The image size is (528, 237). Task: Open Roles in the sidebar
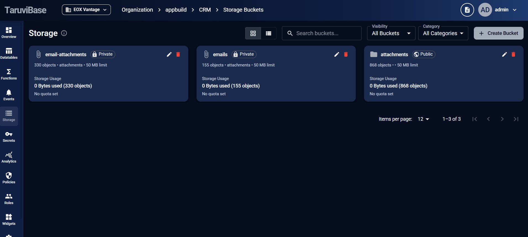(9, 199)
